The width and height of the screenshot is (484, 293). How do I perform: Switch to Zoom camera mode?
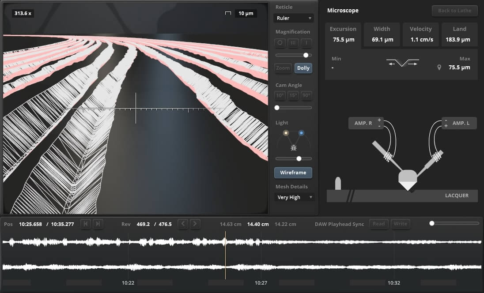click(283, 68)
